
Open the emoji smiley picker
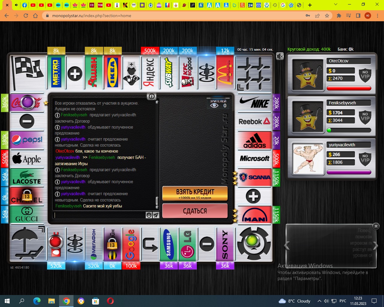[149, 215]
